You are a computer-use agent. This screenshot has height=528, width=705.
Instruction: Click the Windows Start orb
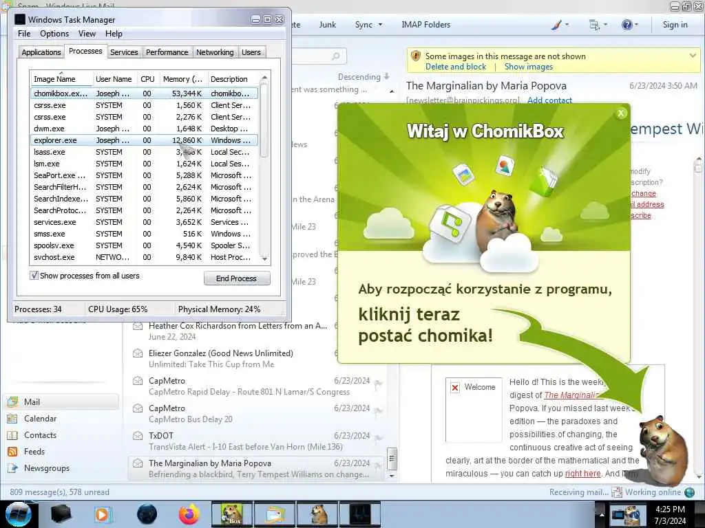pyautogui.click(x=18, y=514)
